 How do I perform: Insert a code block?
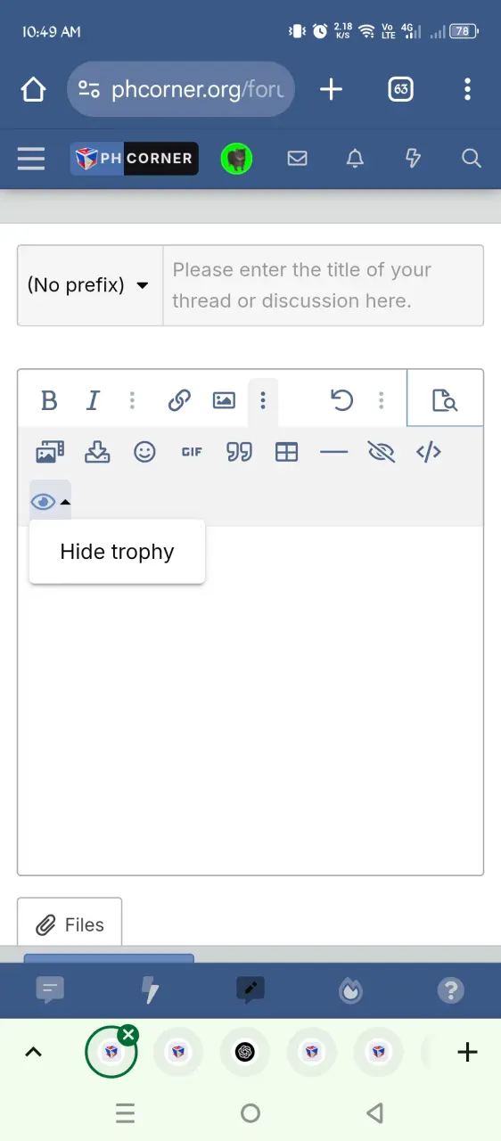point(429,452)
